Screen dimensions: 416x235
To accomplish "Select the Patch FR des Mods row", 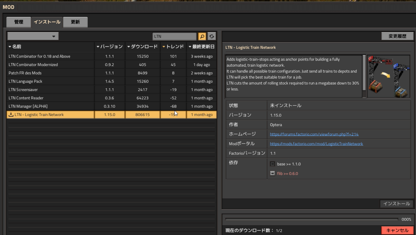I will click(112, 73).
